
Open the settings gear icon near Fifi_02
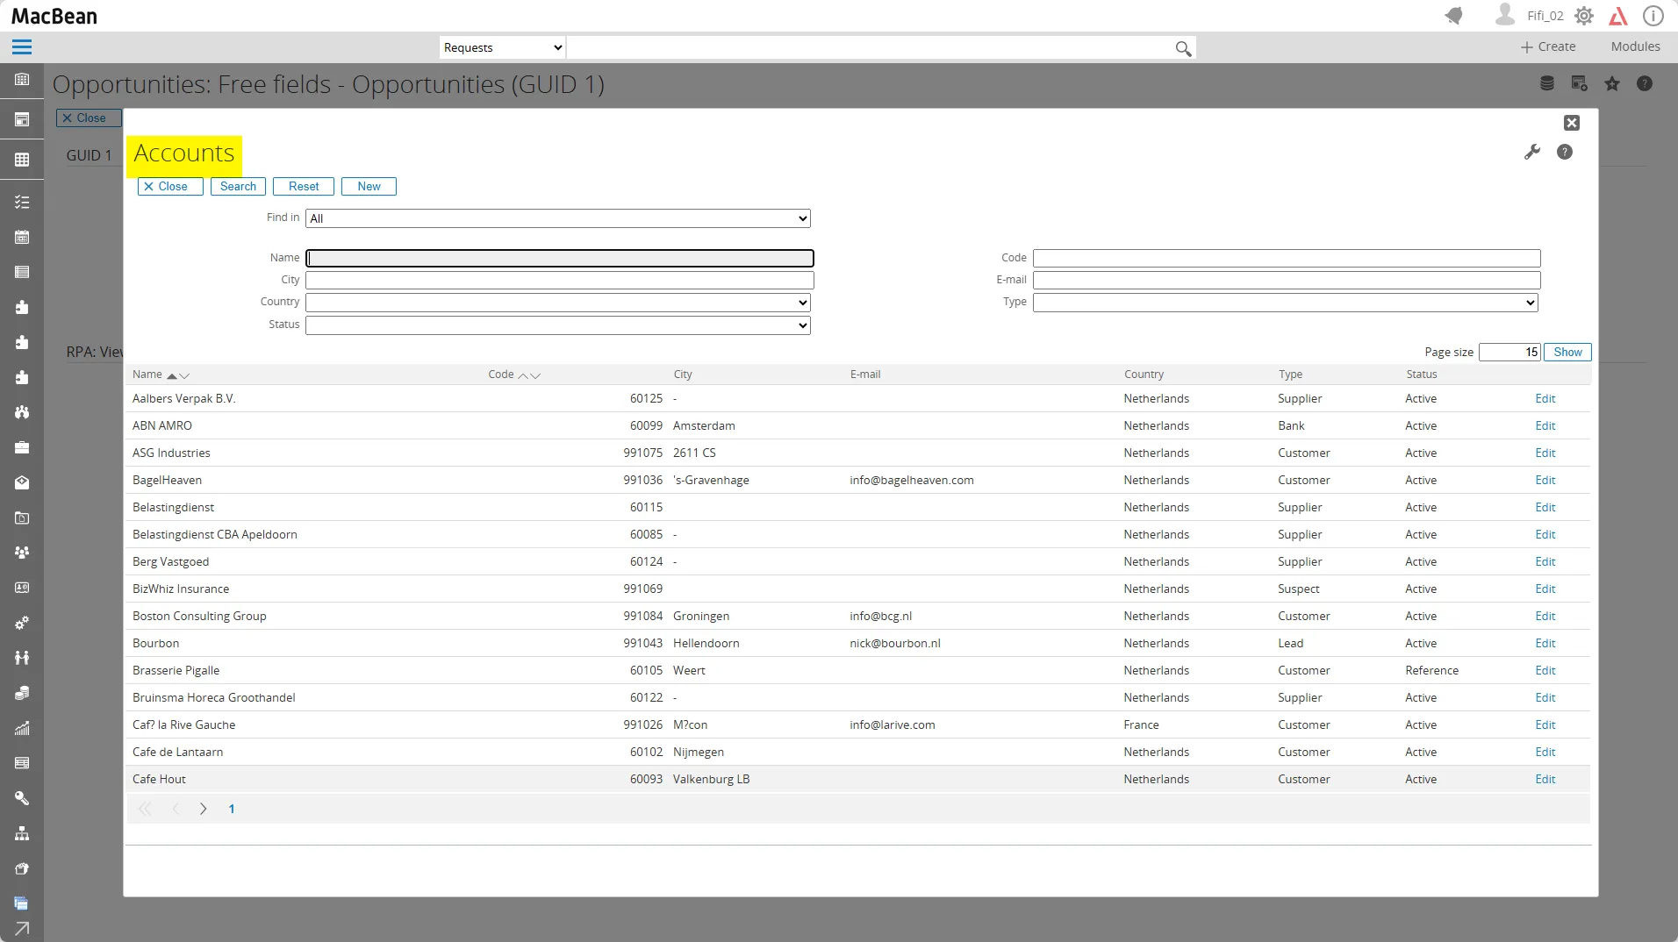[x=1584, y=16]
